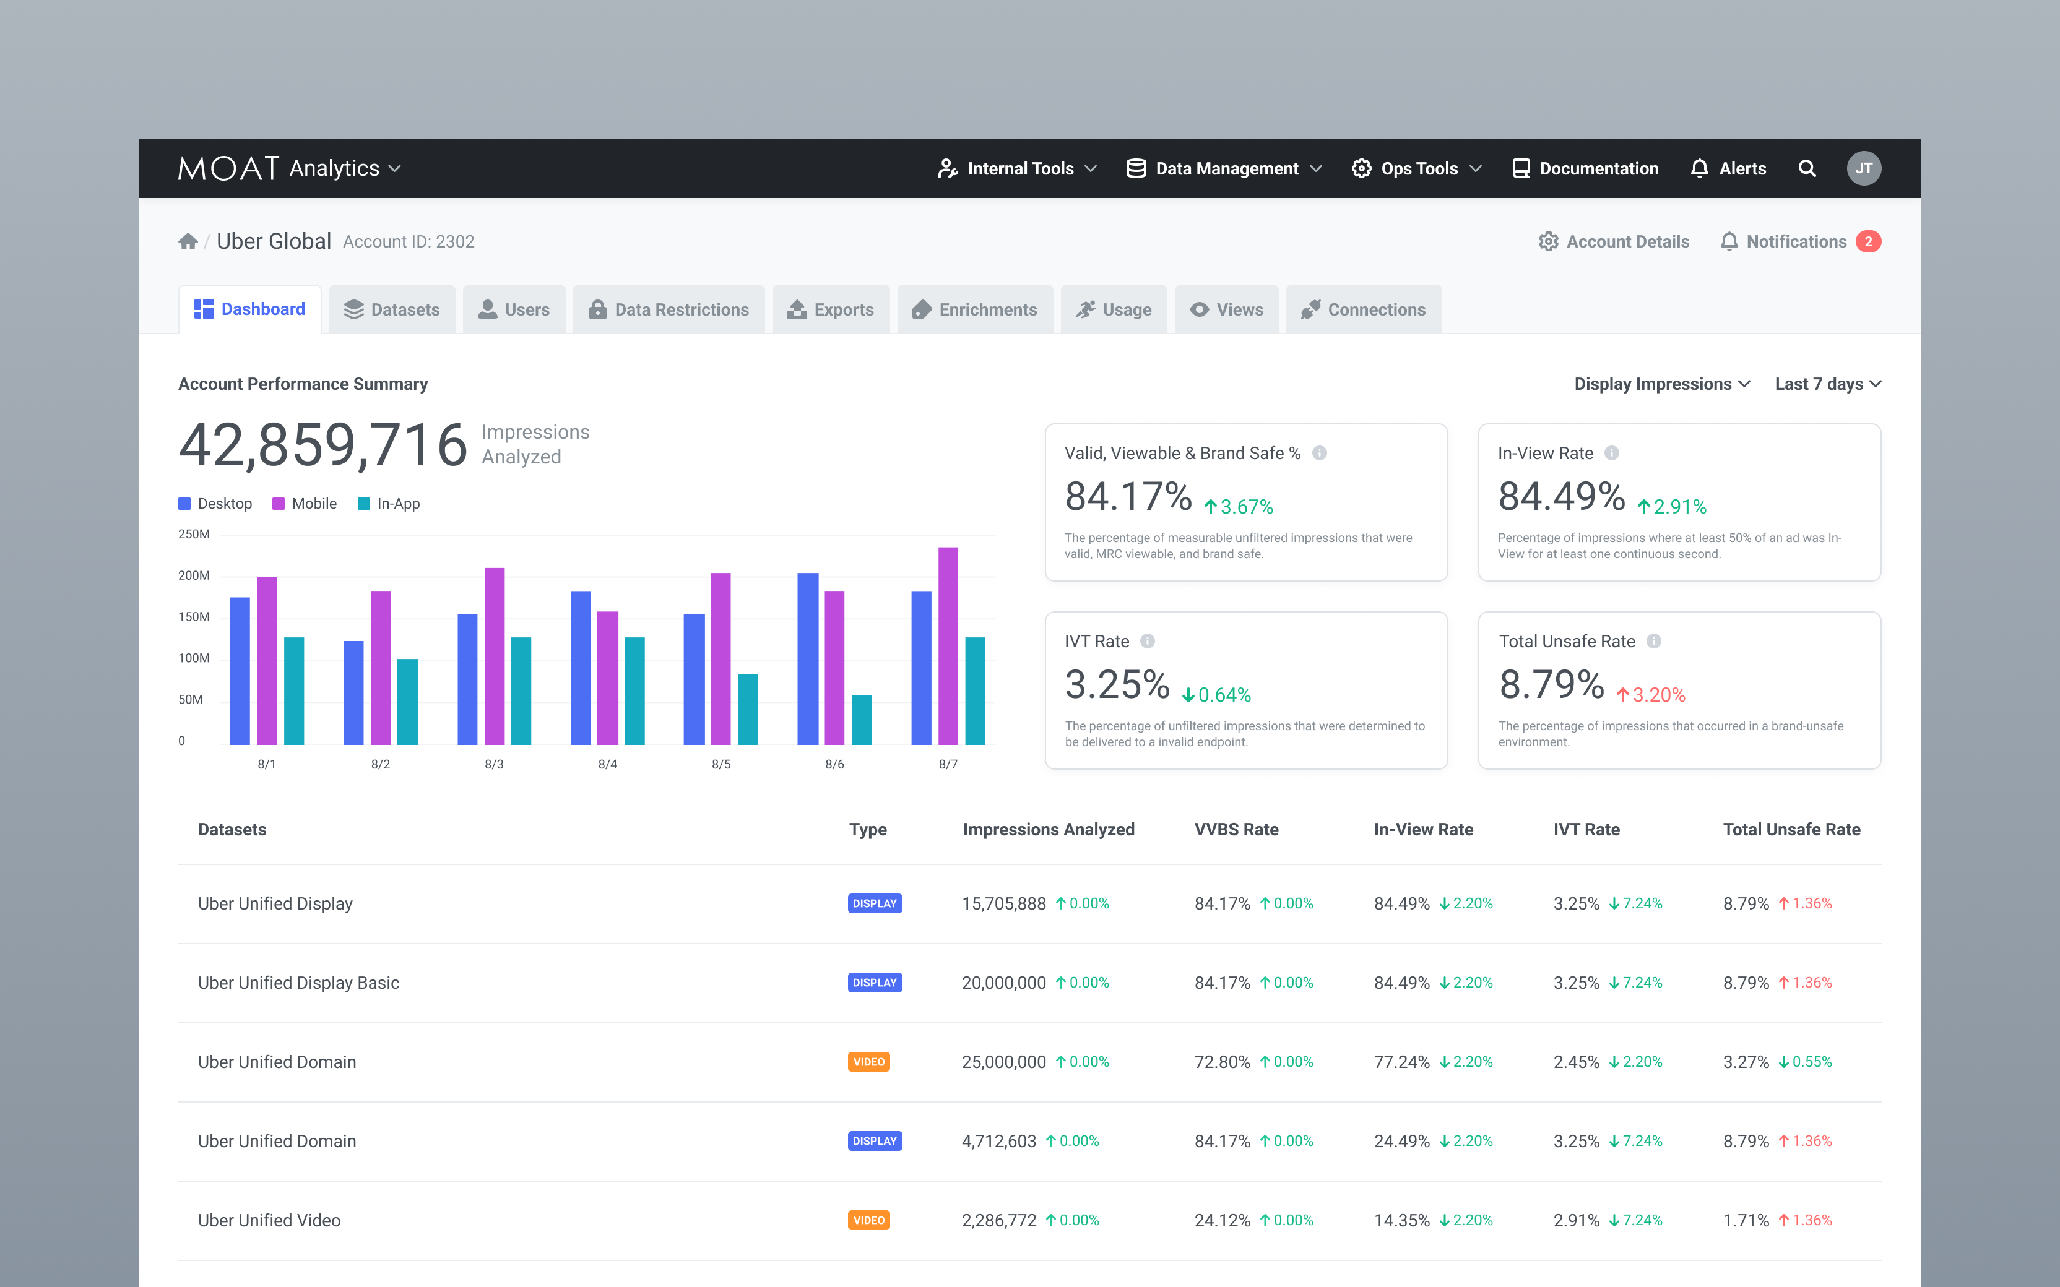Image resolution: width=2060 pixels, height=1287 pixels.
Task: Click the 8/6 In-App teal bar
Action: tap(862, 720)
